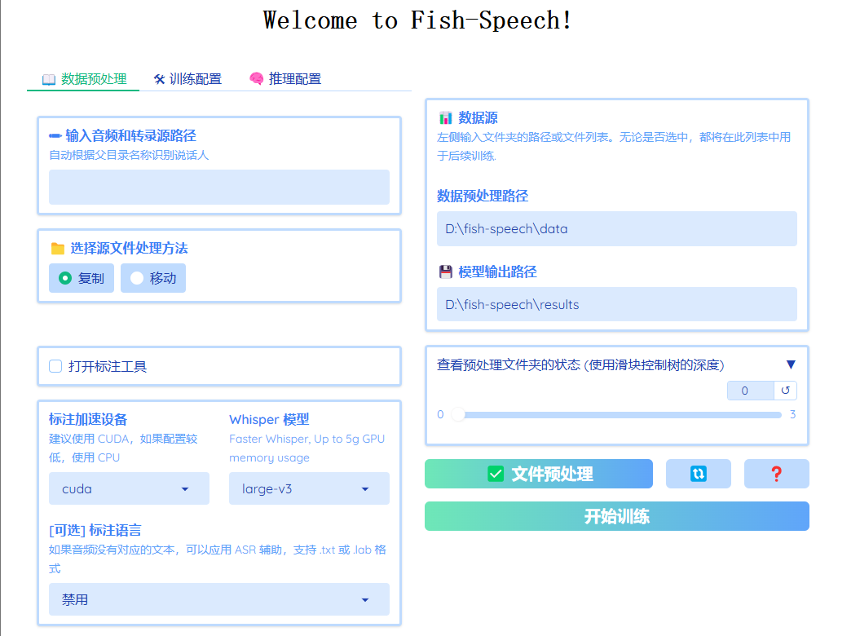Click the 模型输出路径 field D:\fish-speech\results

click(x=616, y=304)
